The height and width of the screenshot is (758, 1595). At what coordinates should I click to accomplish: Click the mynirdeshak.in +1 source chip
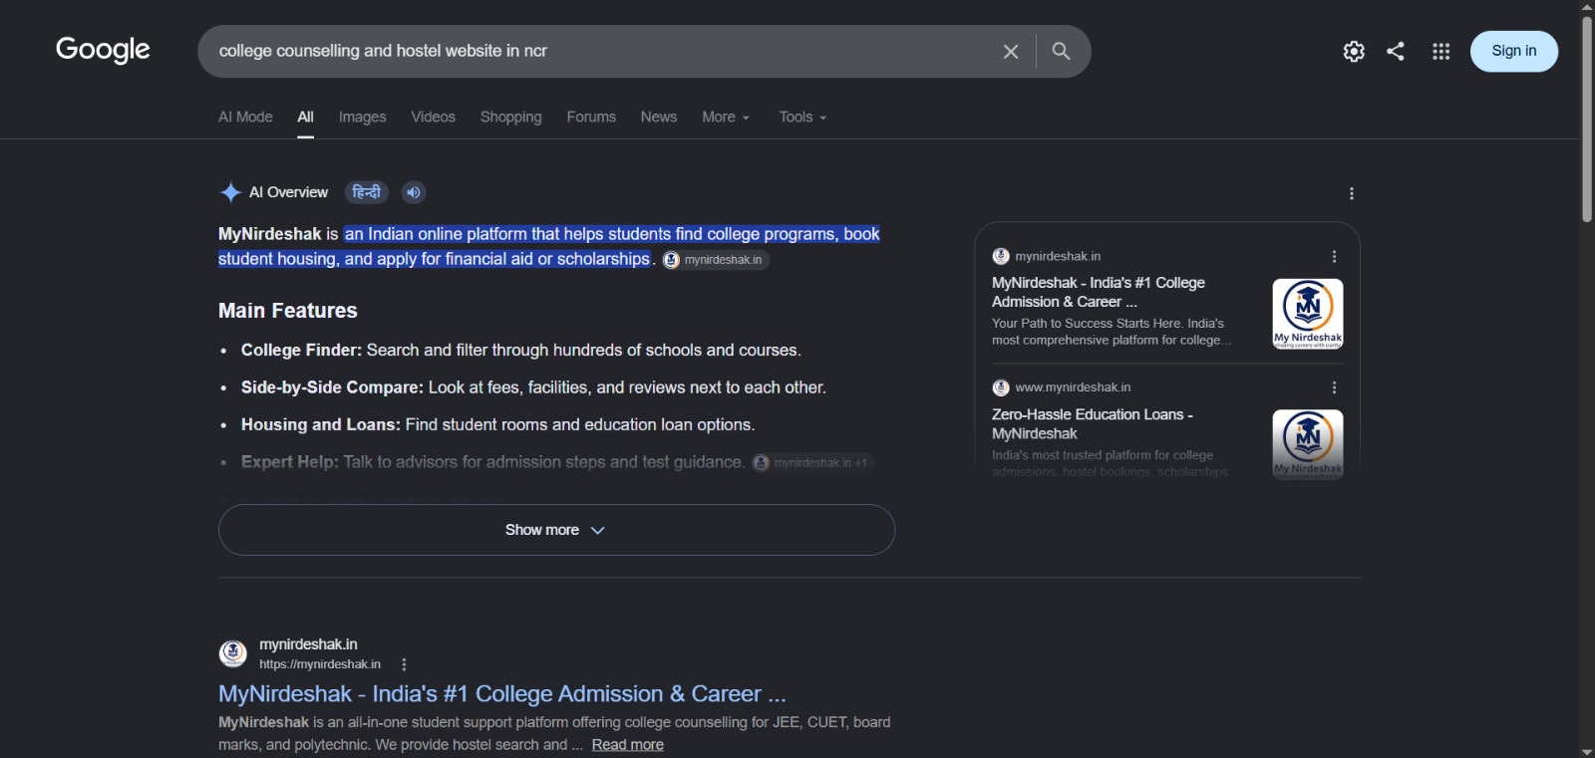point(813,463)
